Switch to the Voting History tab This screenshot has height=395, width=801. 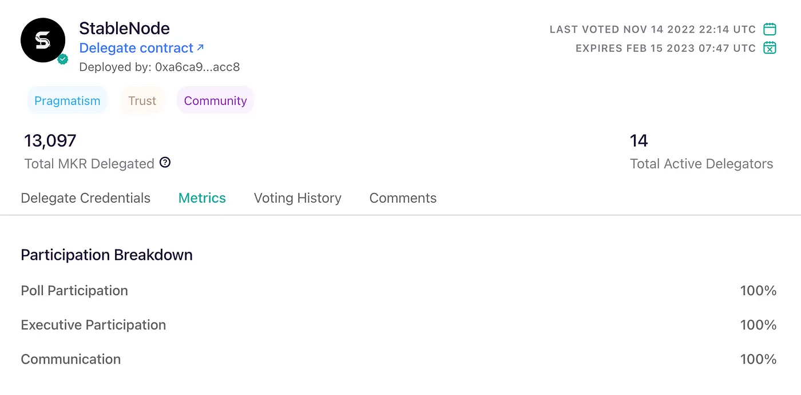point(298,198)
